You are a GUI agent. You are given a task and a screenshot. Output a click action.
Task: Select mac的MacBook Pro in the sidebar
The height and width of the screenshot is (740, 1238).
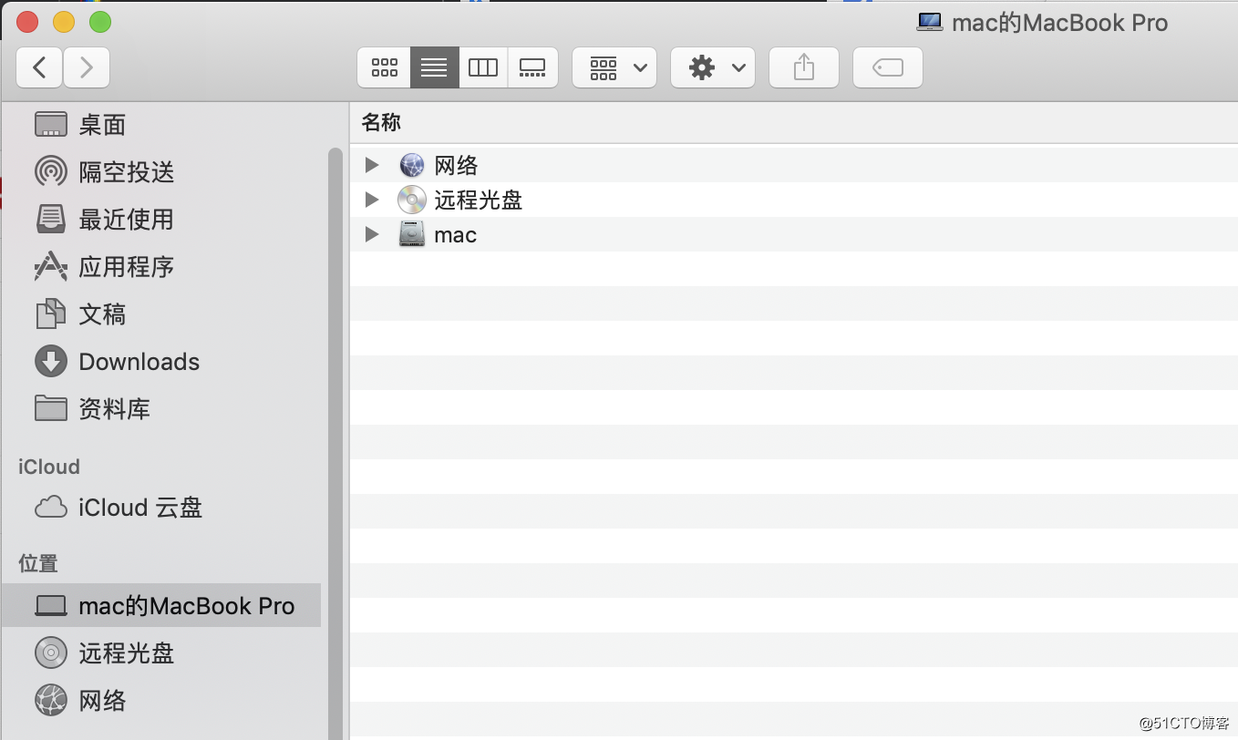tap(161, 606)
